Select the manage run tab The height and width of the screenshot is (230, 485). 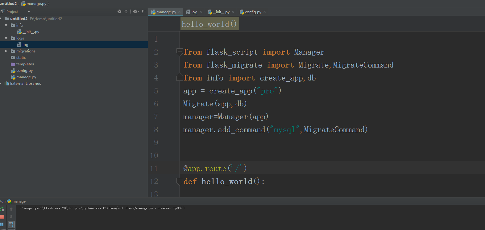(x=16, y=201)
